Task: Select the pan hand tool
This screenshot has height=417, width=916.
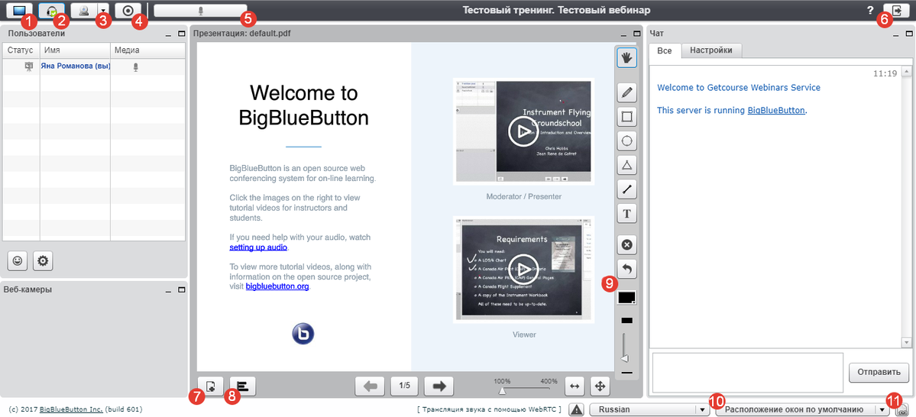Action: tap(626, 57)
